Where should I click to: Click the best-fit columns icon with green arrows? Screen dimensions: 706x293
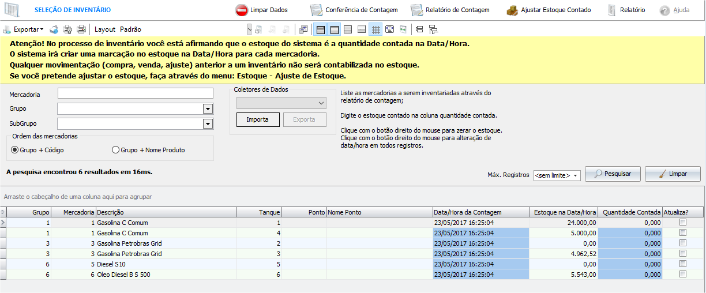pyautogui.click(x=403, y=29)
